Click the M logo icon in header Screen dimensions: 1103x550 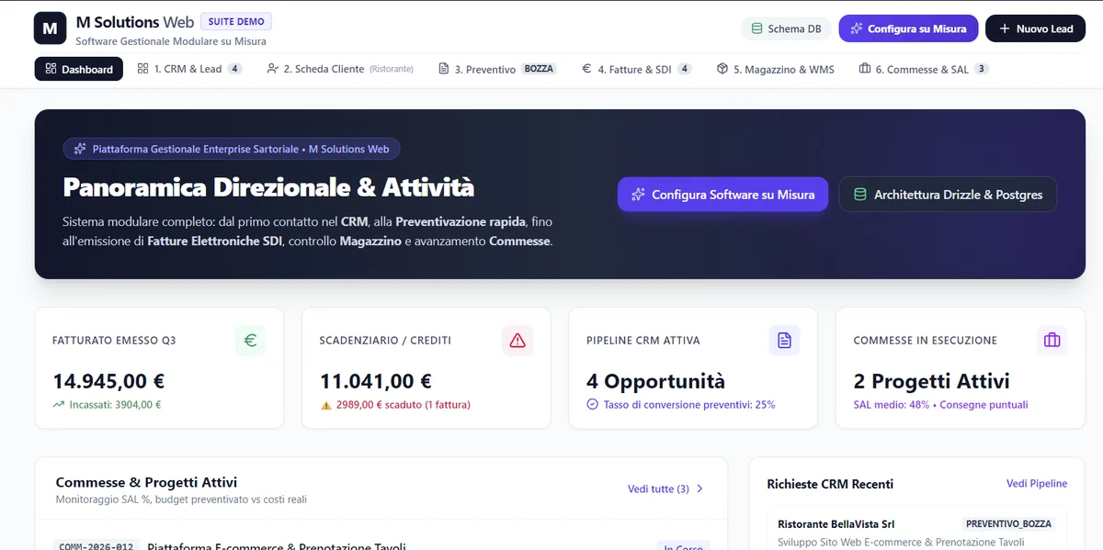(50, 28)
